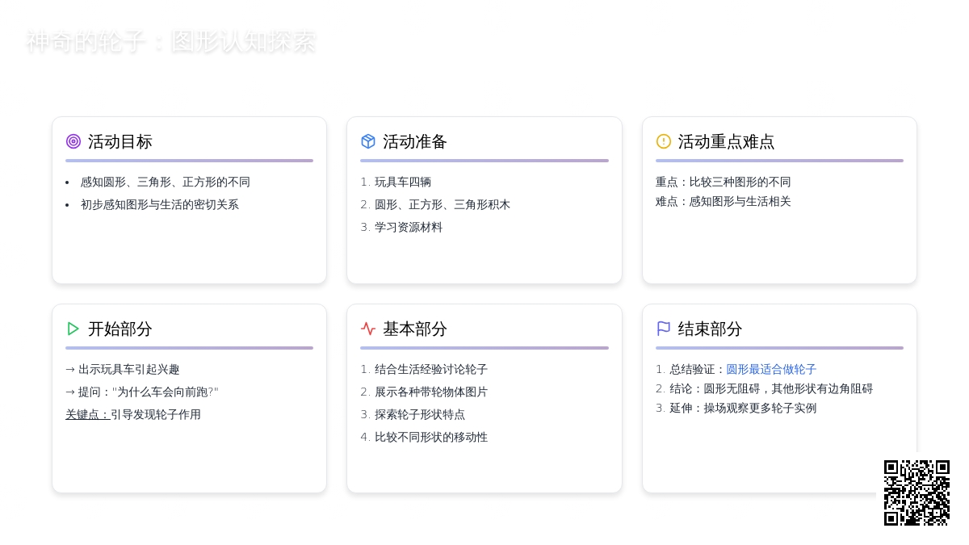Screen dimensions: 969x545
Task: Click the question line 为什么车会向前跑?
Action: point(142,392)
